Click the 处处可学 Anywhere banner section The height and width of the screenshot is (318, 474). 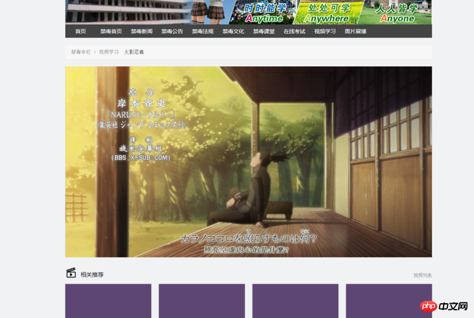pyautogui.click(x=328, y=12)
